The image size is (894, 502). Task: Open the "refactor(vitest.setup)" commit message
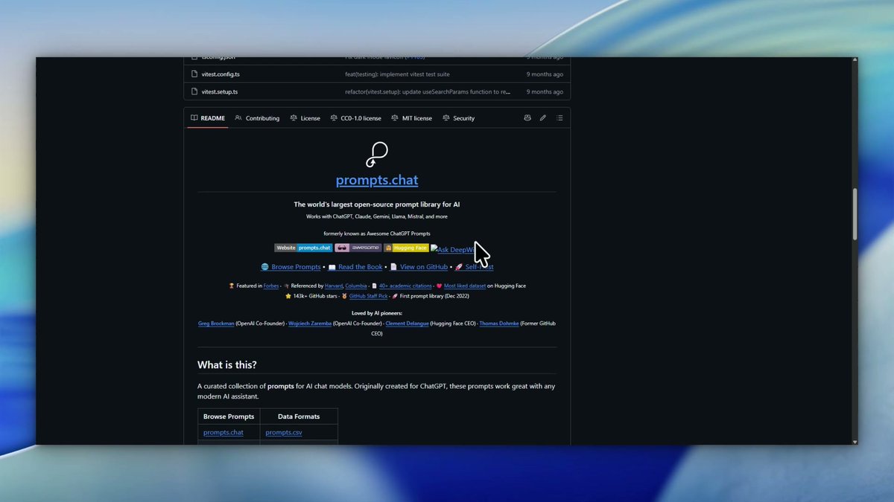428,91
